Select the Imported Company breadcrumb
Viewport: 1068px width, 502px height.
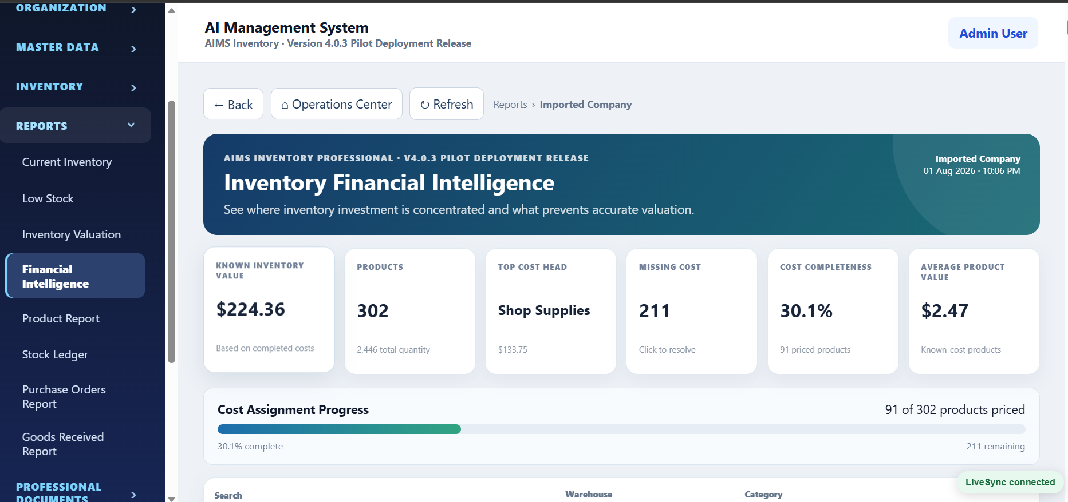[586, 105]
